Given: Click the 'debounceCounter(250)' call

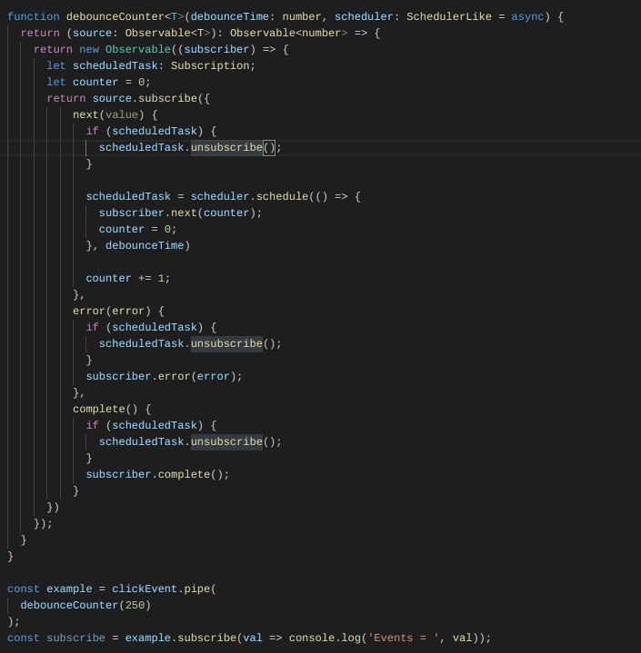Looking at the screenshot, I should [x=85, y=605].
